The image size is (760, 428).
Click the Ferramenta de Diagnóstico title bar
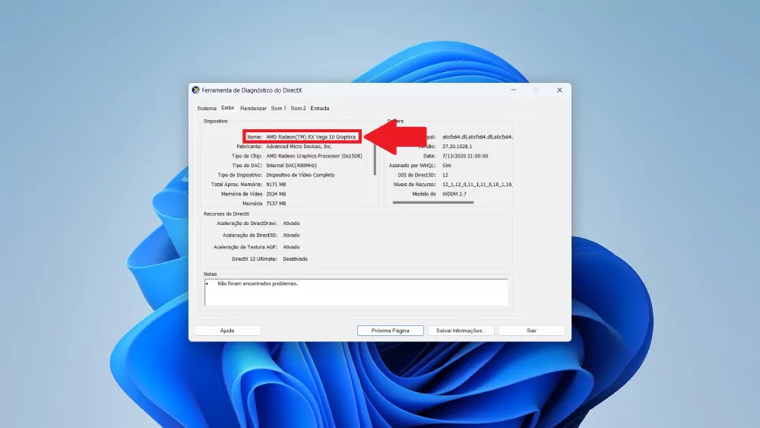342,90
